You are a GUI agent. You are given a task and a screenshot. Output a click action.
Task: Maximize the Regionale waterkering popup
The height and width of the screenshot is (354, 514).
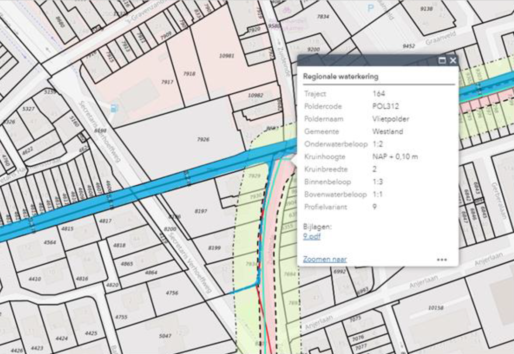[x=442, y=61]
